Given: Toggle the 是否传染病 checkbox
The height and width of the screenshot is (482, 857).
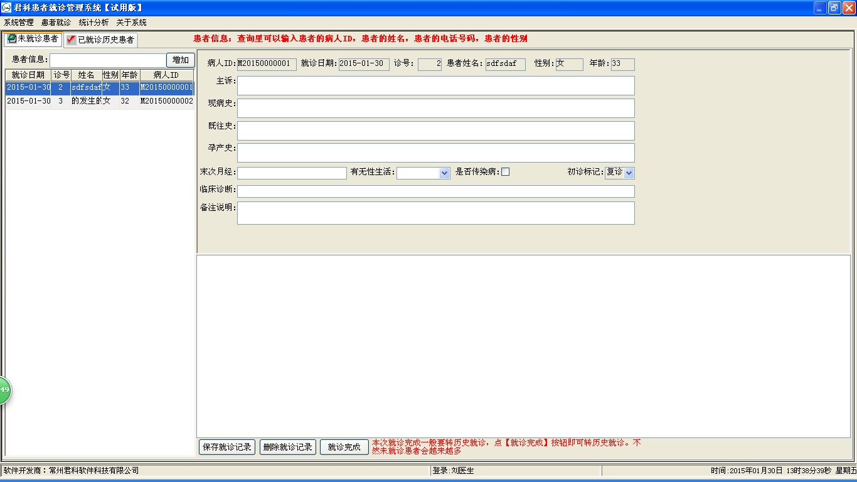Looking at the screenshot, I should click(505, 172).
